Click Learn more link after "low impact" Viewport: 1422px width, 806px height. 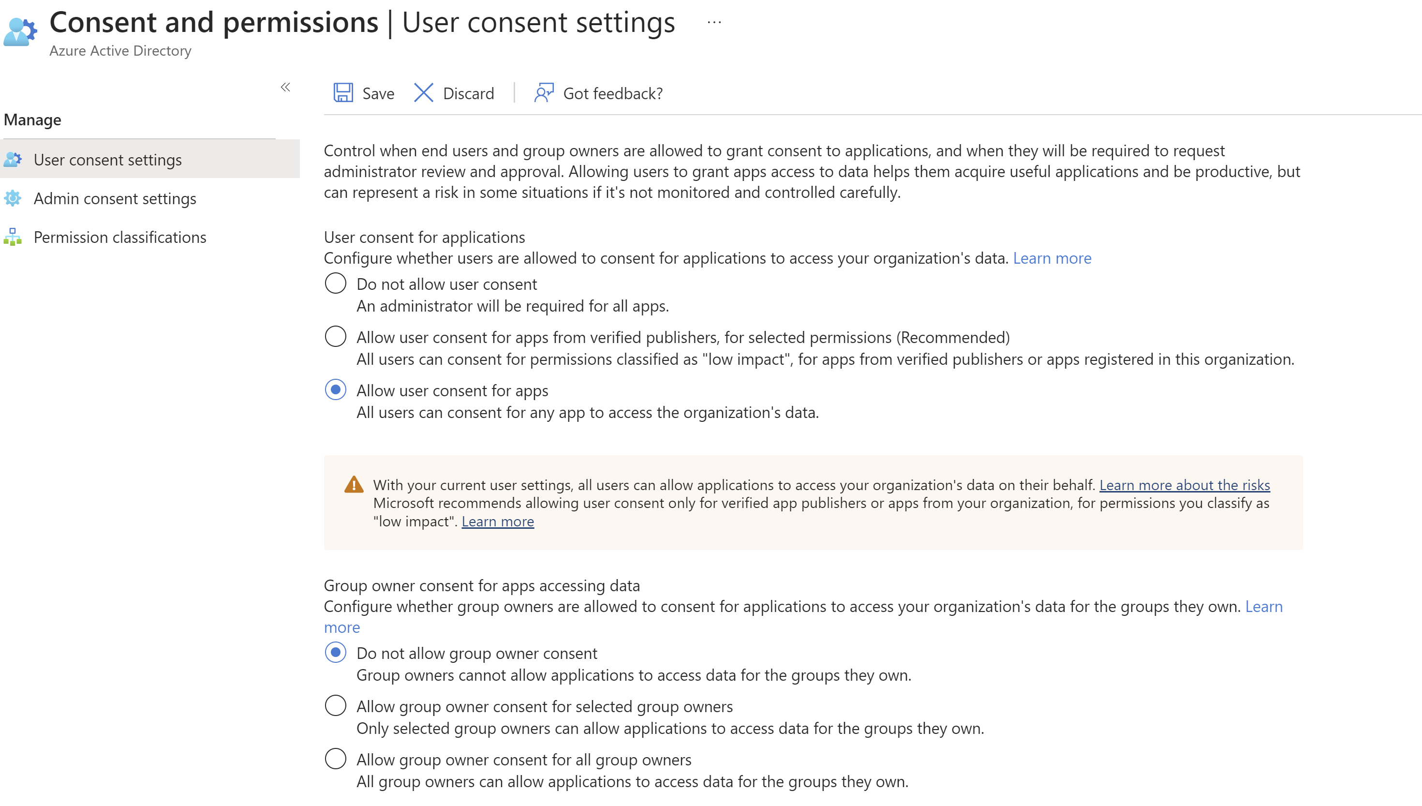498,522
